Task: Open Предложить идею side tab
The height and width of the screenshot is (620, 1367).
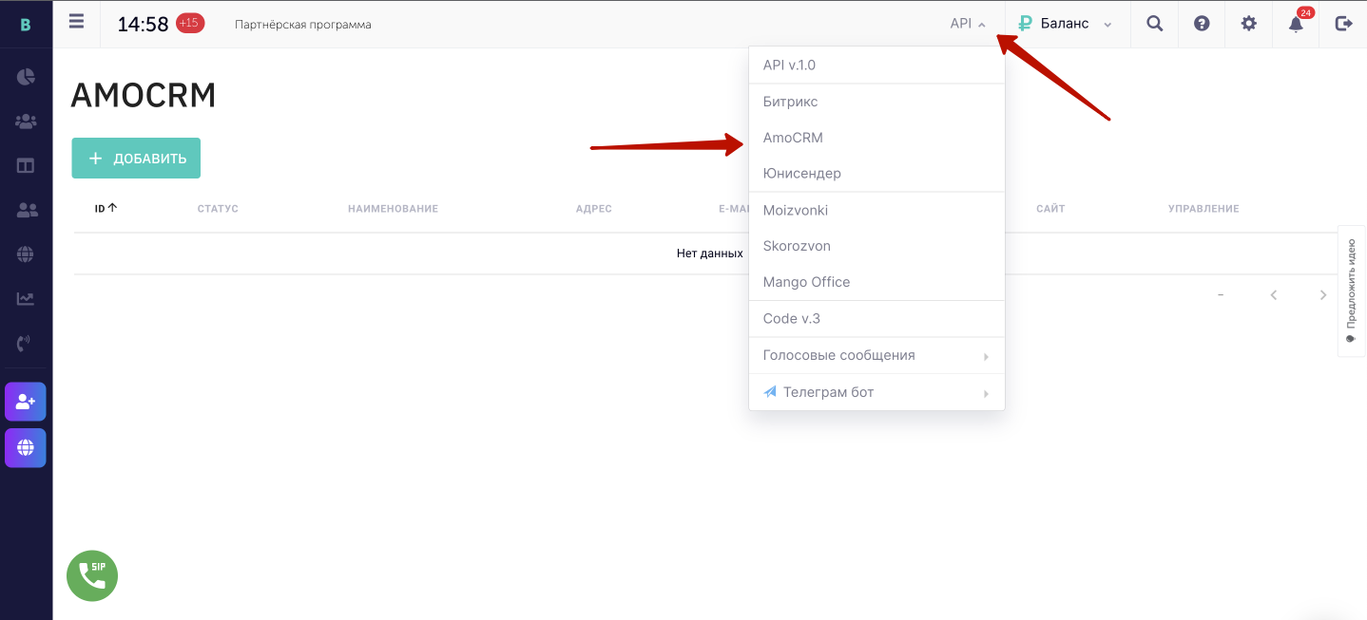Action: coord(1351,291)
